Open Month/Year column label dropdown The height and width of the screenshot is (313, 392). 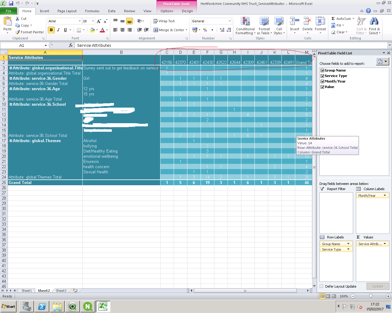pos(385,196)
